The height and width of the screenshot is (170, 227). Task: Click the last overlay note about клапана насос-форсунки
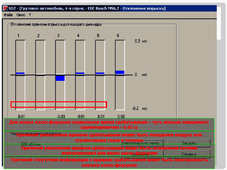click(109, 163)
